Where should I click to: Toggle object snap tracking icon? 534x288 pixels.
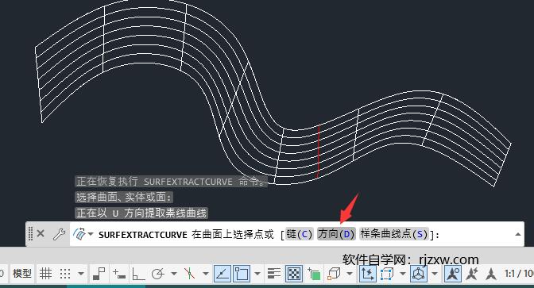click(x=222, y=274)
